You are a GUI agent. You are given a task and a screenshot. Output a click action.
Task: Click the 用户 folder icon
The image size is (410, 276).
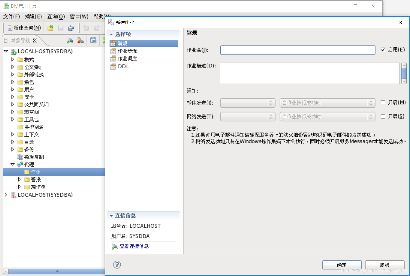pyautogui.click(x=20, y=90)
